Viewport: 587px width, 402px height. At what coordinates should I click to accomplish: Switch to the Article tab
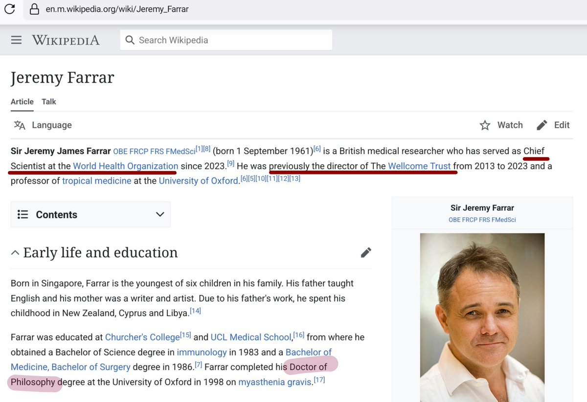(22, 102)
